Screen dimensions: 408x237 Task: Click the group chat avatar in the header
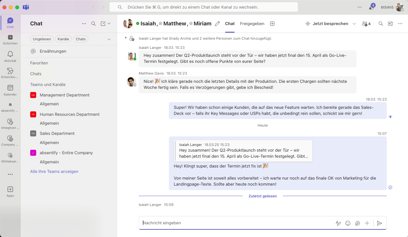tap(128, 23)
